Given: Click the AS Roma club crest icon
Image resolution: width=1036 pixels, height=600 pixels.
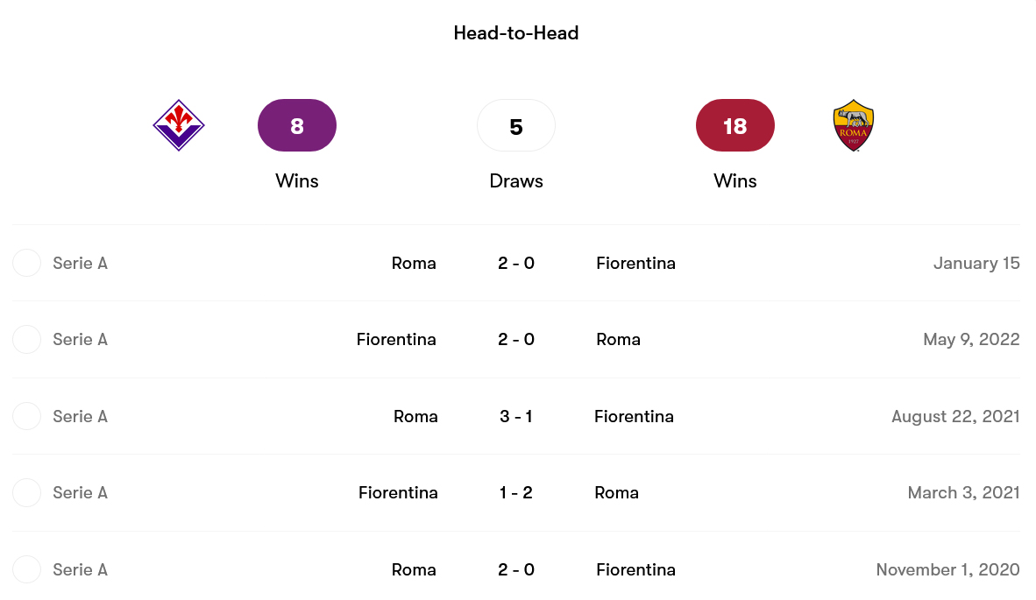Looking at the screenshot, I should 853,125.
